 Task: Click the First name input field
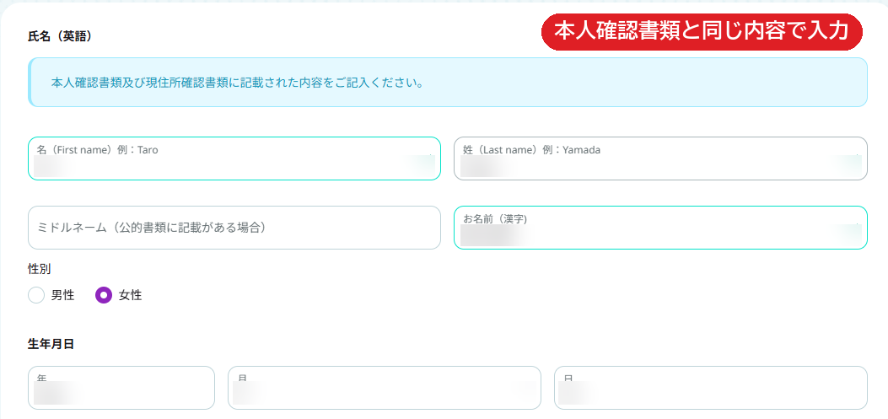(234, 158)
